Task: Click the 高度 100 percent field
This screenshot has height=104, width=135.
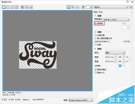Action: click(120, 61)
